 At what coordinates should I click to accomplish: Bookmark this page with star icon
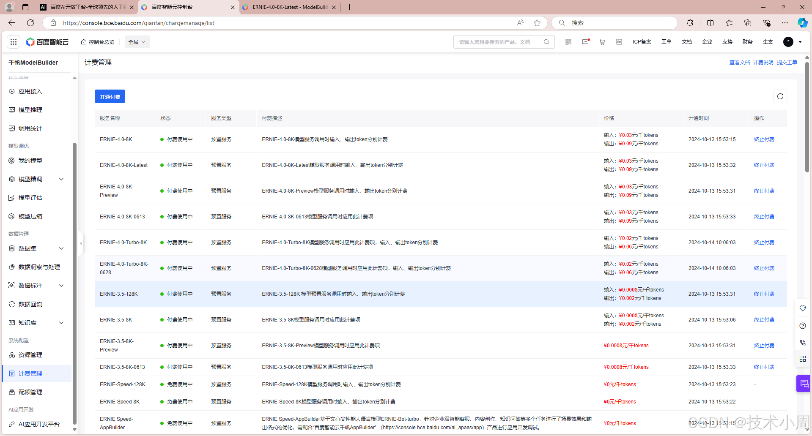[537, 23]
